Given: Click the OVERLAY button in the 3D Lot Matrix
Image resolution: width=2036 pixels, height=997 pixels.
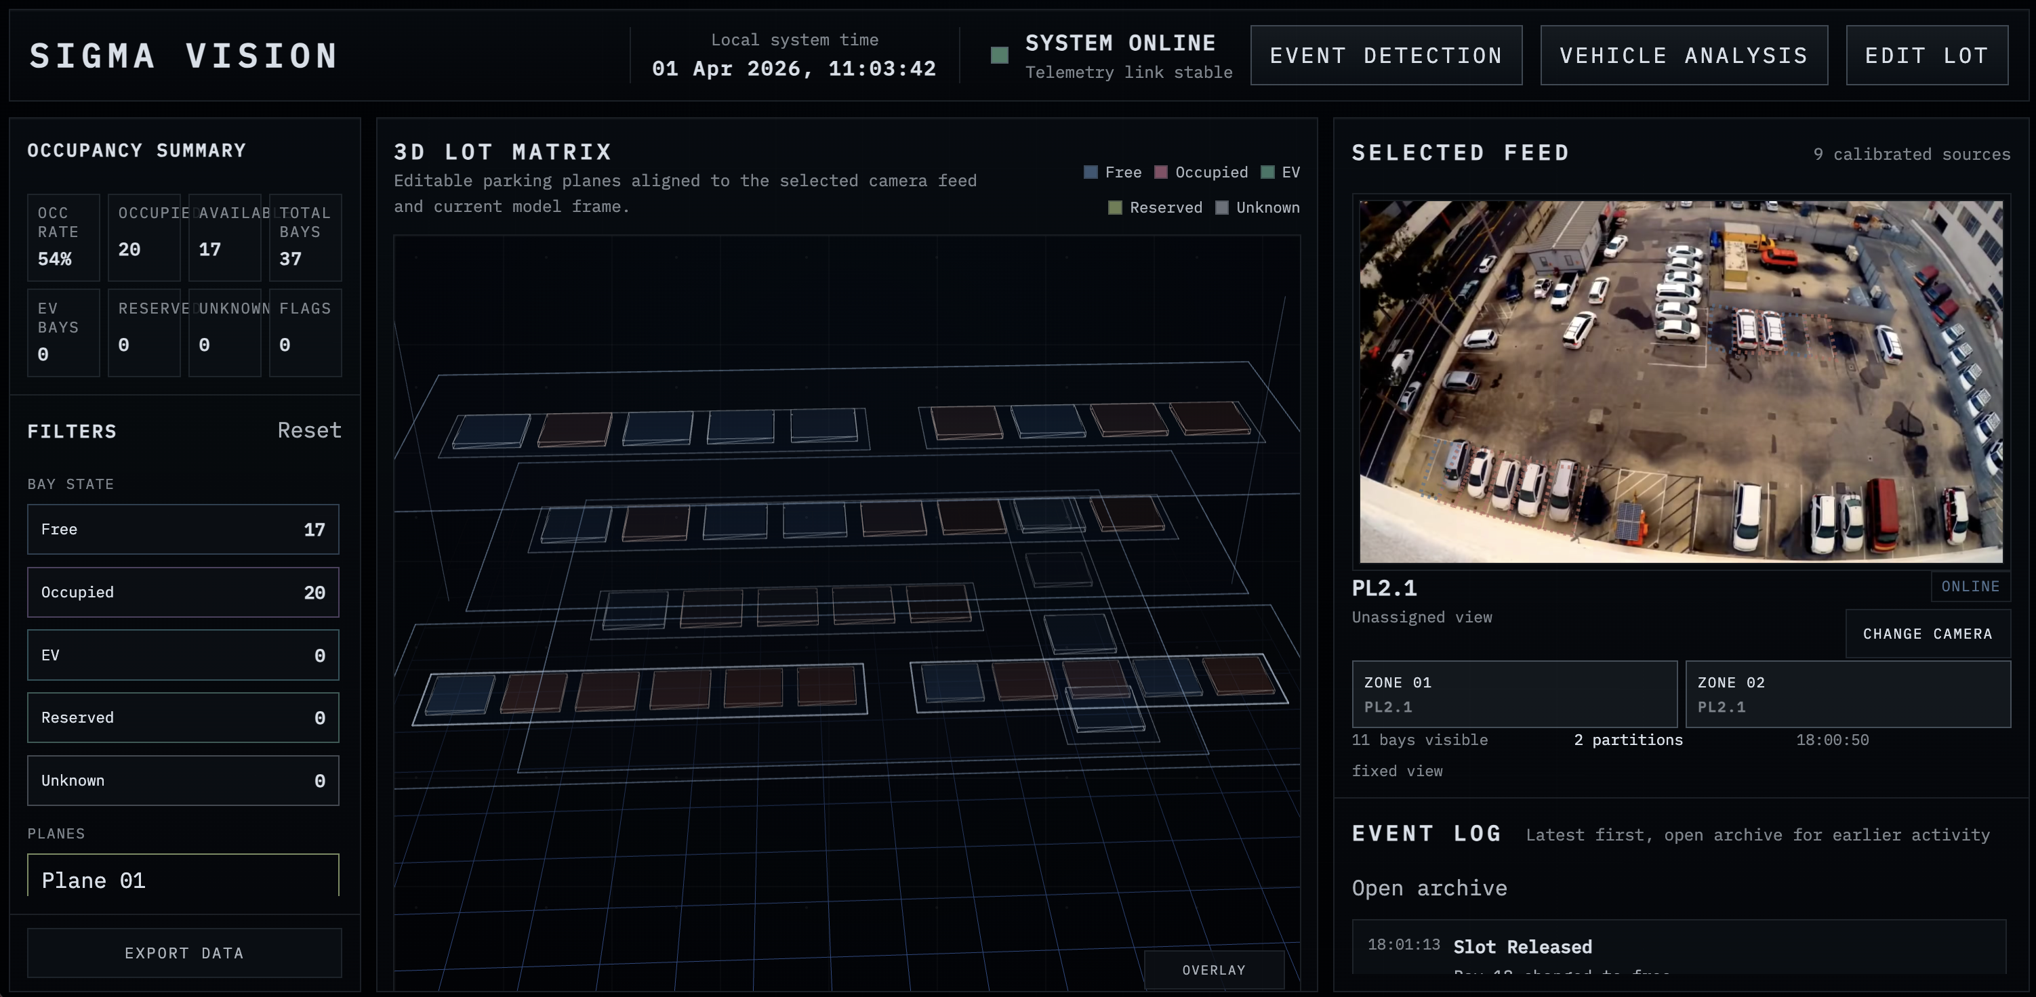Looking at the screenshot, I should pos(1214,970).
